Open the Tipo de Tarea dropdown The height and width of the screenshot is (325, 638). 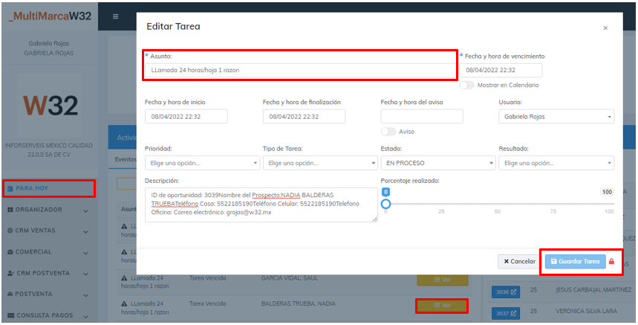[x=320, y=163]
